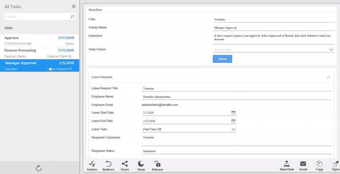Release the task with the lock icon

coord(158,166)
